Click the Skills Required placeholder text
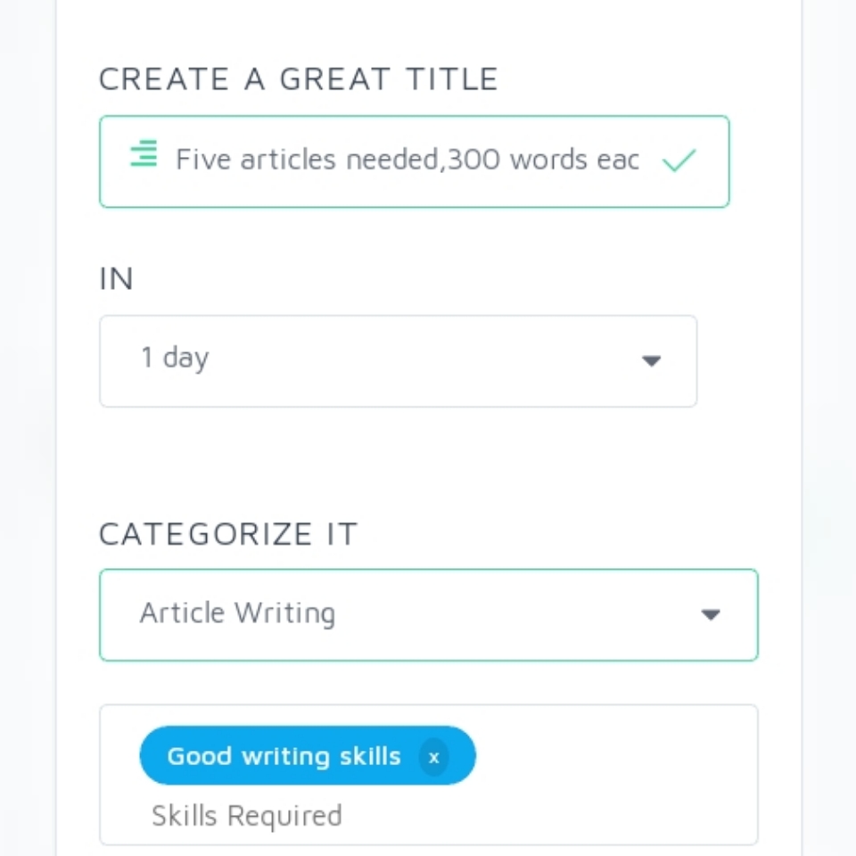856x856 pixels. click(x=247, y=816)
